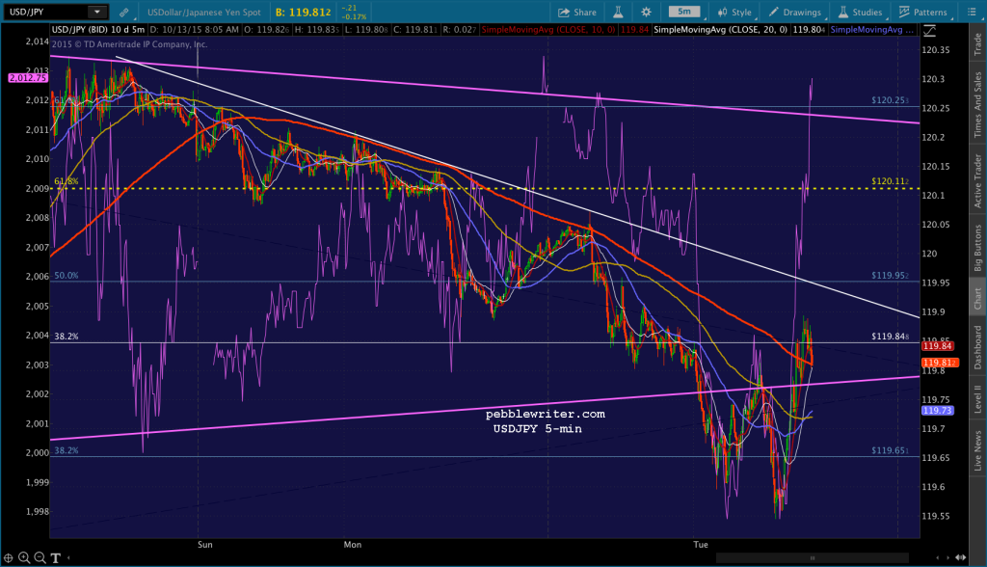Open the USD/JPY symbol dropdown arrow
This screenshot has height=567, width=987.
tap(97, 12)
